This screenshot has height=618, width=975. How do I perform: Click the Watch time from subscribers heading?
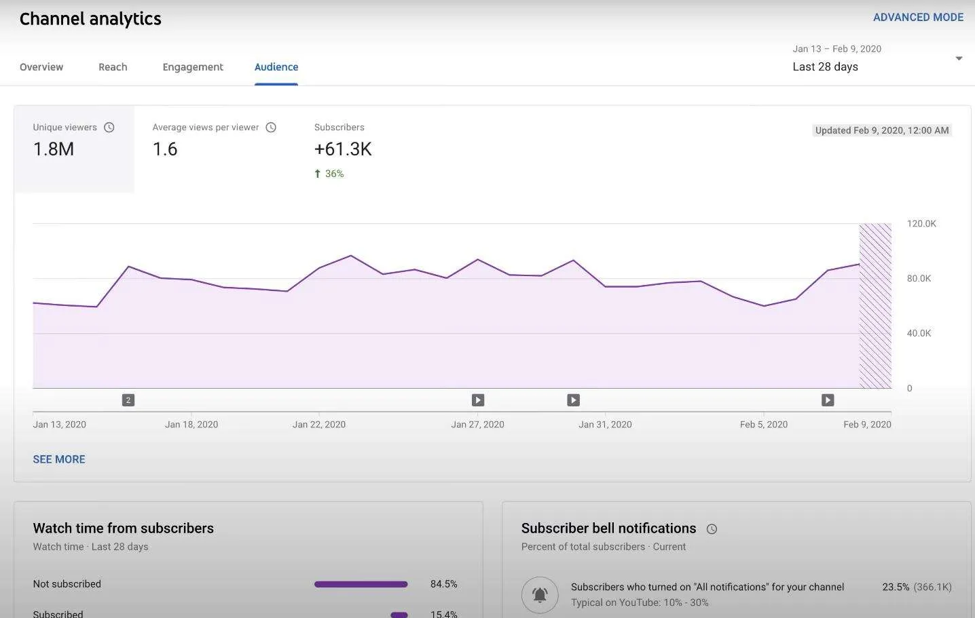pos(123,528)
